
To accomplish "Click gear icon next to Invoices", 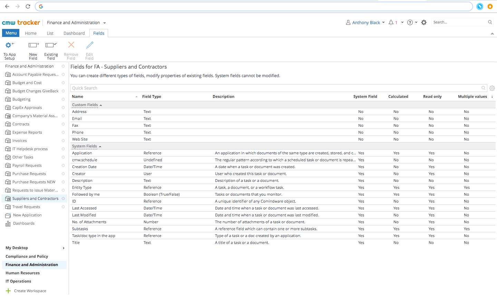I will [63, 141].
